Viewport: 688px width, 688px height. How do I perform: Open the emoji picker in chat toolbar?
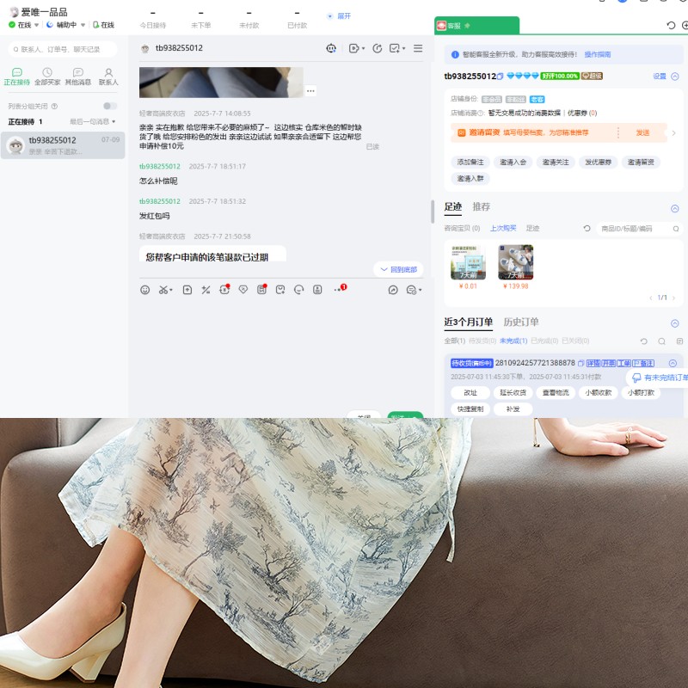[144, 290]
